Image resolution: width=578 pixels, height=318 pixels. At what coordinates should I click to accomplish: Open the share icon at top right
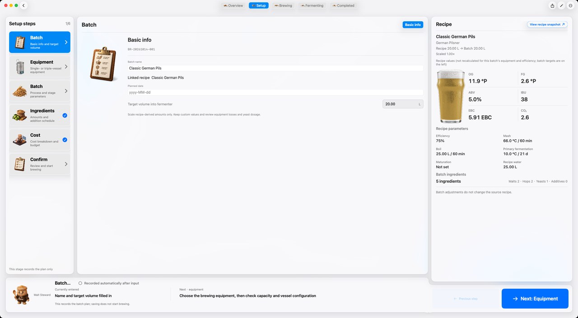point(552,5)
